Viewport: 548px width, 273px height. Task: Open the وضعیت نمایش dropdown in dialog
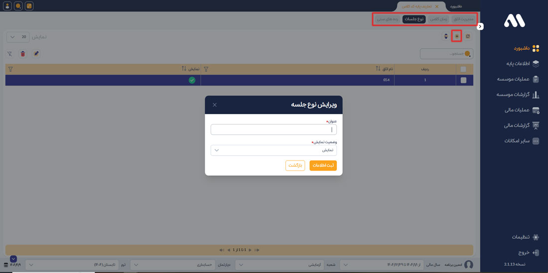pyautogui.click(x=274, y=150)
